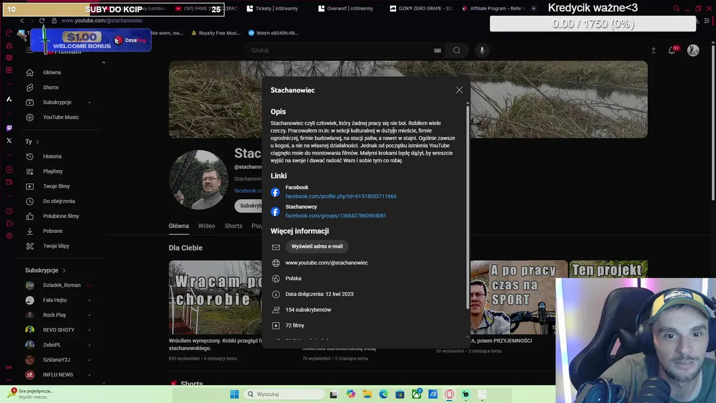Click Wyświetl adres e-mail button
The height and width of the screenshot is (403, 716).
click(x=317, y=246)
